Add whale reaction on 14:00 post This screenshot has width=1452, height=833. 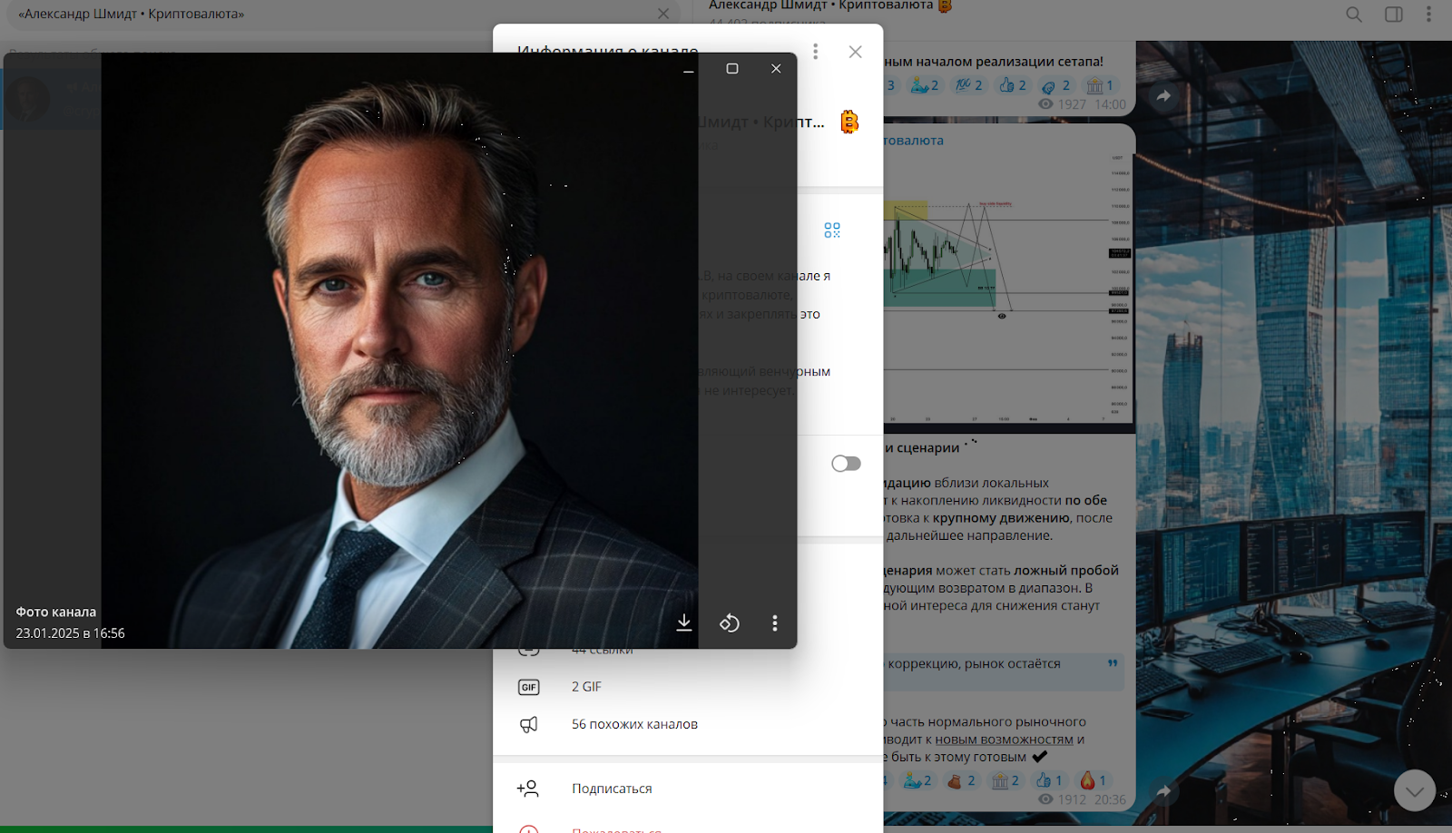pyautogui.click(x=926, y=85)
